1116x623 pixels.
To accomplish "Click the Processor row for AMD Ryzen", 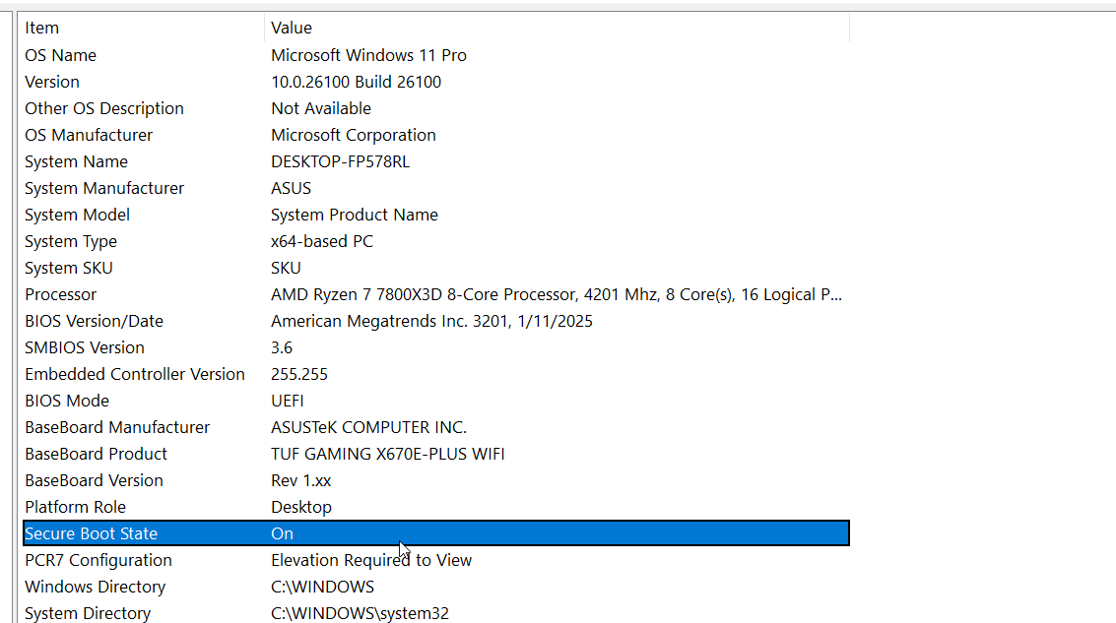I will 61,294.
